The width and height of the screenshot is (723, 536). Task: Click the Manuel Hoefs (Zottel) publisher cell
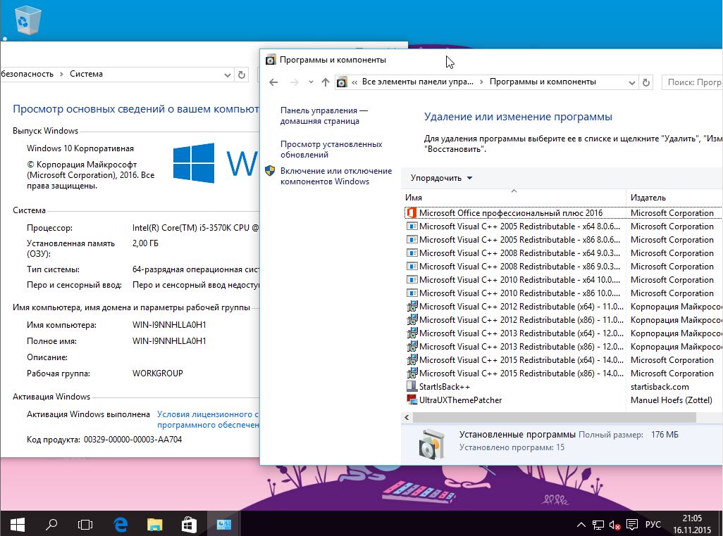(672, 400)
